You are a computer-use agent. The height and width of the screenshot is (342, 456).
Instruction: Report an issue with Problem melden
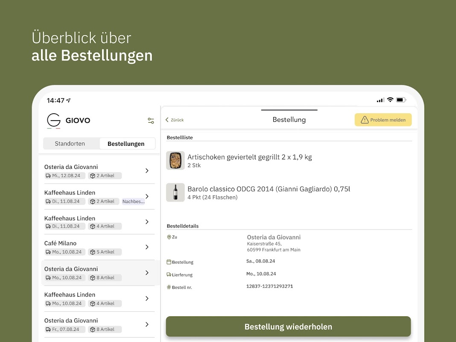[x=383, y=120]
